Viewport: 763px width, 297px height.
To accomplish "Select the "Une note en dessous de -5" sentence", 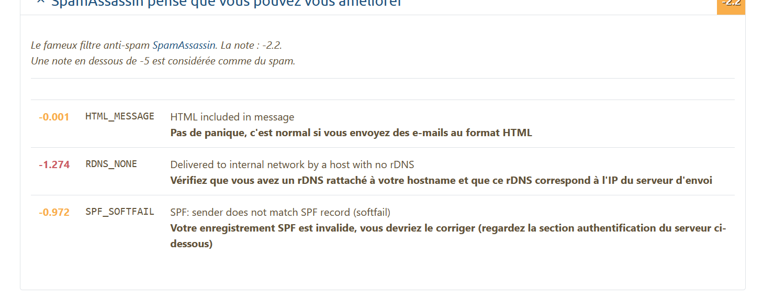I will point(163,61).
